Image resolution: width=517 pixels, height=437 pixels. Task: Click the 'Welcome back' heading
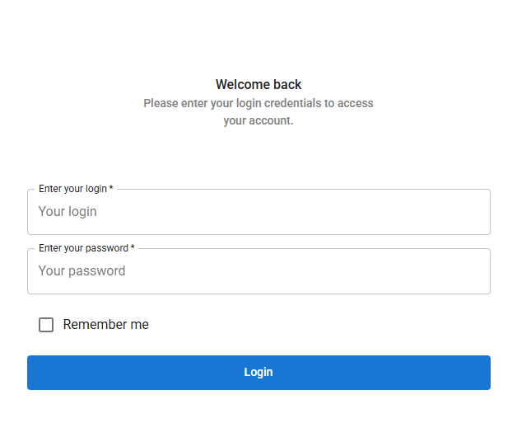(258, 84)
